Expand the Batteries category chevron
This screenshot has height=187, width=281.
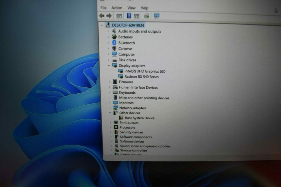point(108,37)
